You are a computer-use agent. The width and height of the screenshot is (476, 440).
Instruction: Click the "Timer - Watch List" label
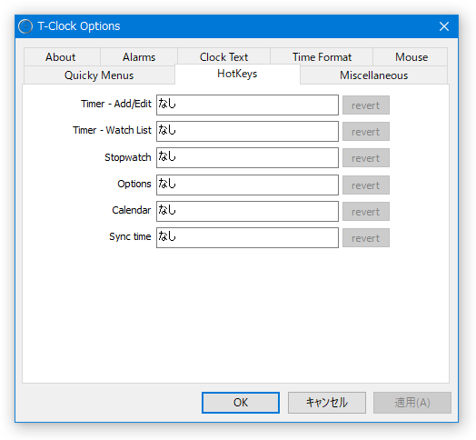pyautogui.click(x=112, y=130)
